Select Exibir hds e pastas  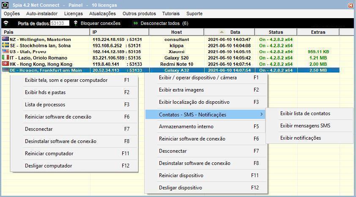coord(74,92)
